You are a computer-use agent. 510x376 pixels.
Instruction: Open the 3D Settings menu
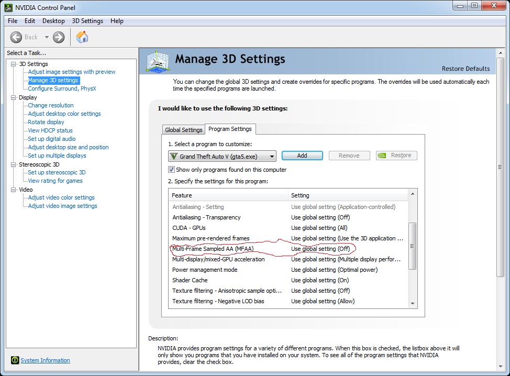[x=87, y=21]
